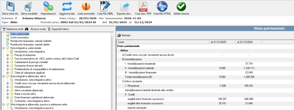Click imposte anticipate row

click(x=205, y=108)
